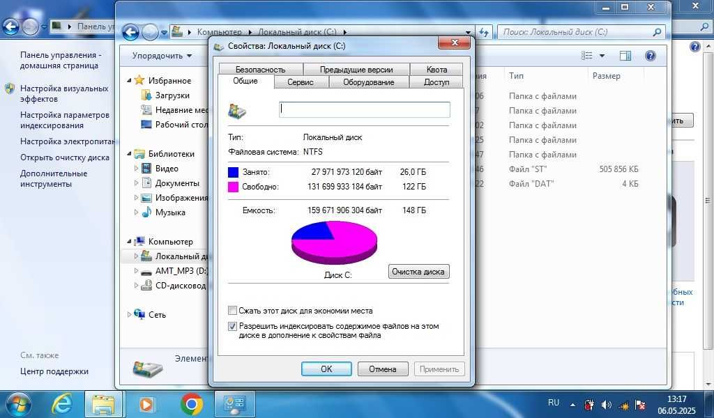
Task: Open the Общие tab
Action: [x=245, y=81]
